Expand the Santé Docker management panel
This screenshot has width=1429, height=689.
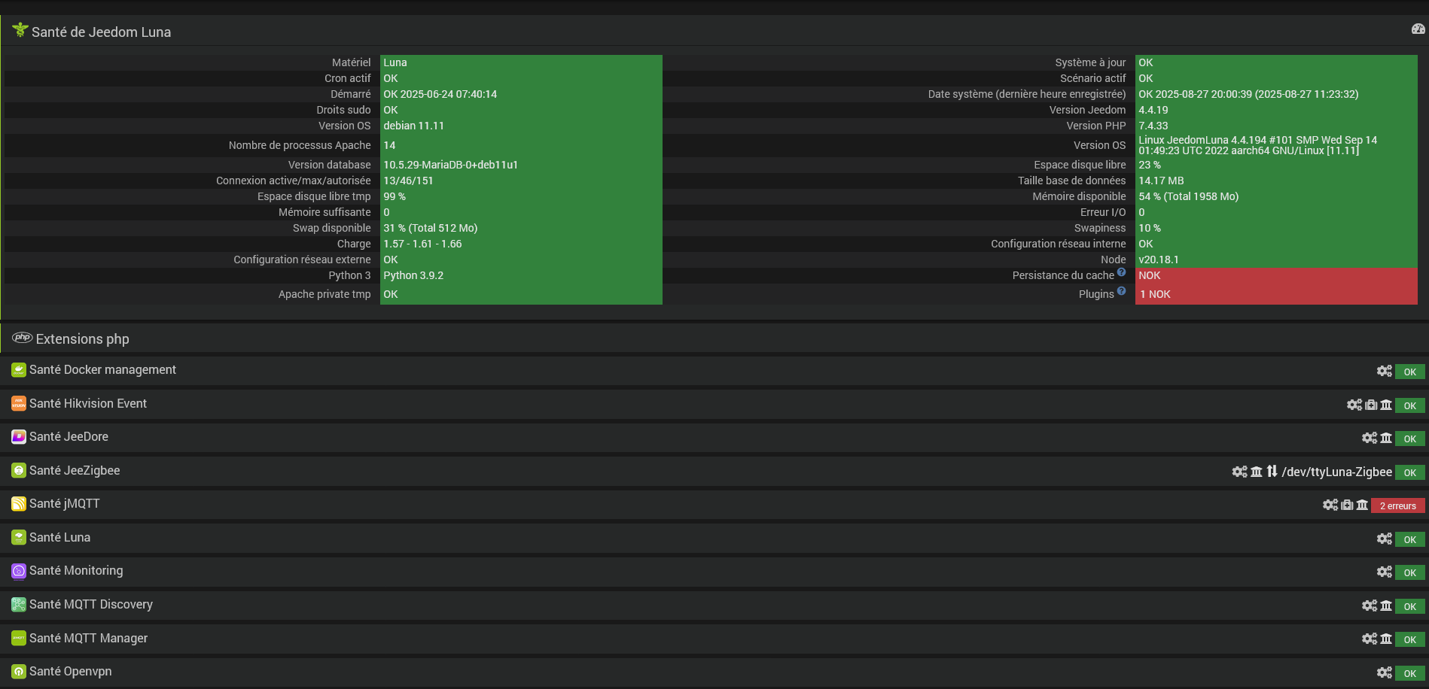point(102,370)
